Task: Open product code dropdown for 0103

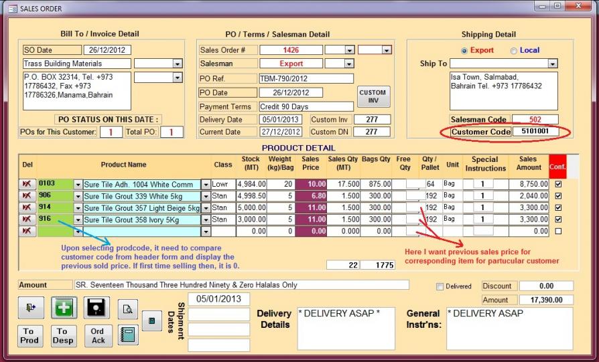Action: (x=78, y=185)
